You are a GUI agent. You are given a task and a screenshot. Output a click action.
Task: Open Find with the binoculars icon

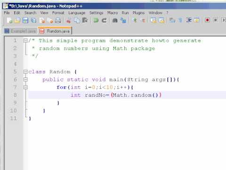tap(115, 20)
